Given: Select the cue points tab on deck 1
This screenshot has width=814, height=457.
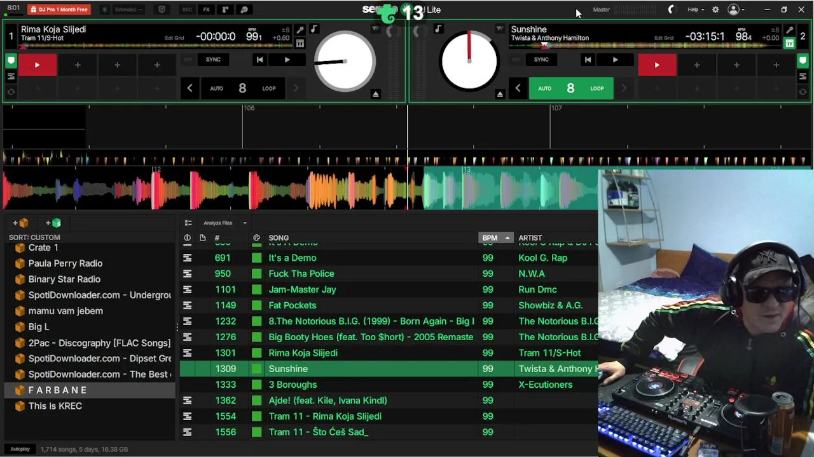Looking at the screenshot, I should pyautogui.click(x=11, y=61).
